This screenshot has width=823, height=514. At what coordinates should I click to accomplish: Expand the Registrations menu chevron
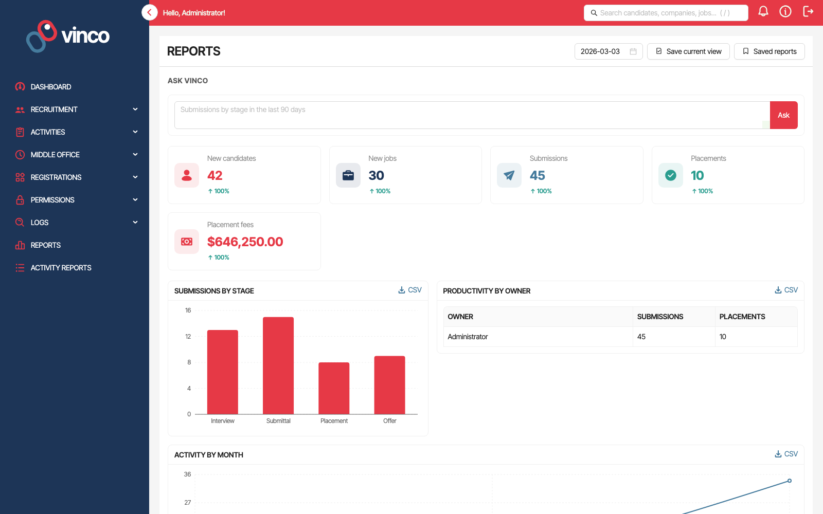135,177
